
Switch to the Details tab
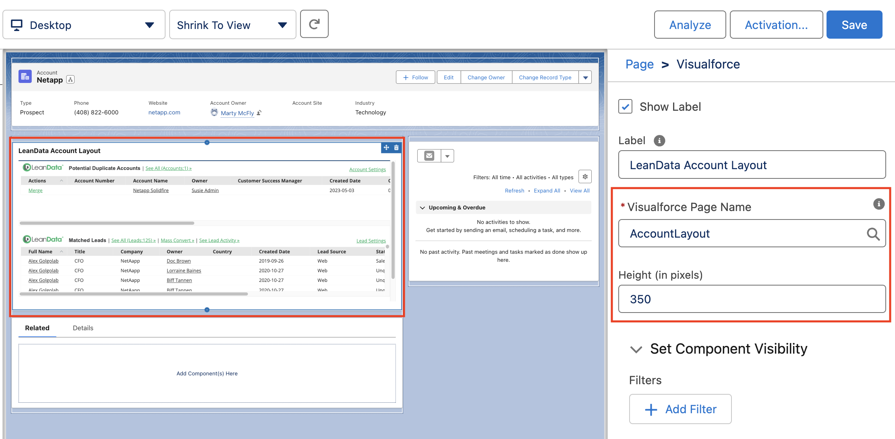coord(83,328)
